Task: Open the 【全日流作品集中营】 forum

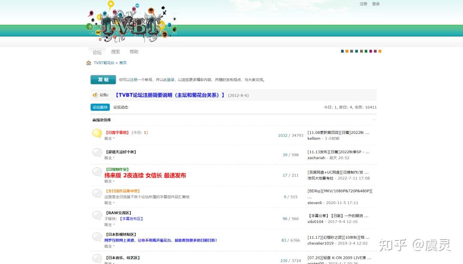Action: coord(123,191)
